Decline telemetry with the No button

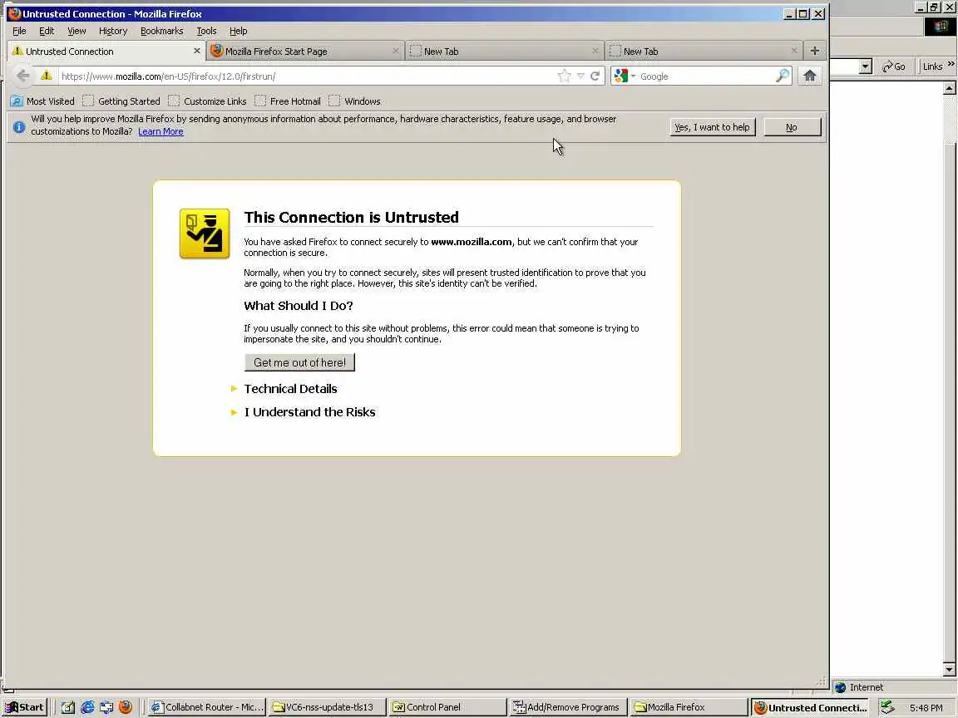click(x=792, y=127)
